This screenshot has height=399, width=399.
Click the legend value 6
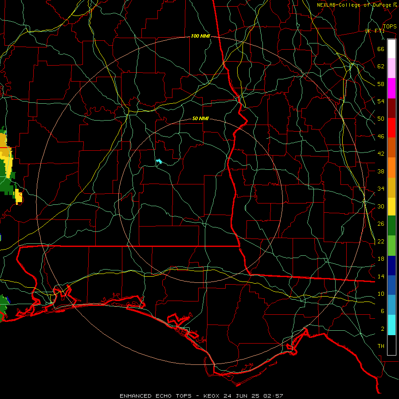(x=383, y=311)
